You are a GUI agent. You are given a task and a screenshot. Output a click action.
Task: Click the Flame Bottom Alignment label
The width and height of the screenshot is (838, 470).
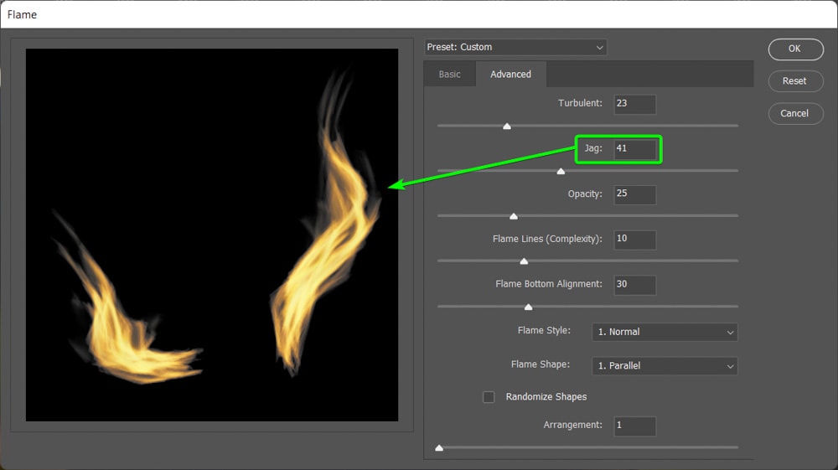(x=548, y=284)
